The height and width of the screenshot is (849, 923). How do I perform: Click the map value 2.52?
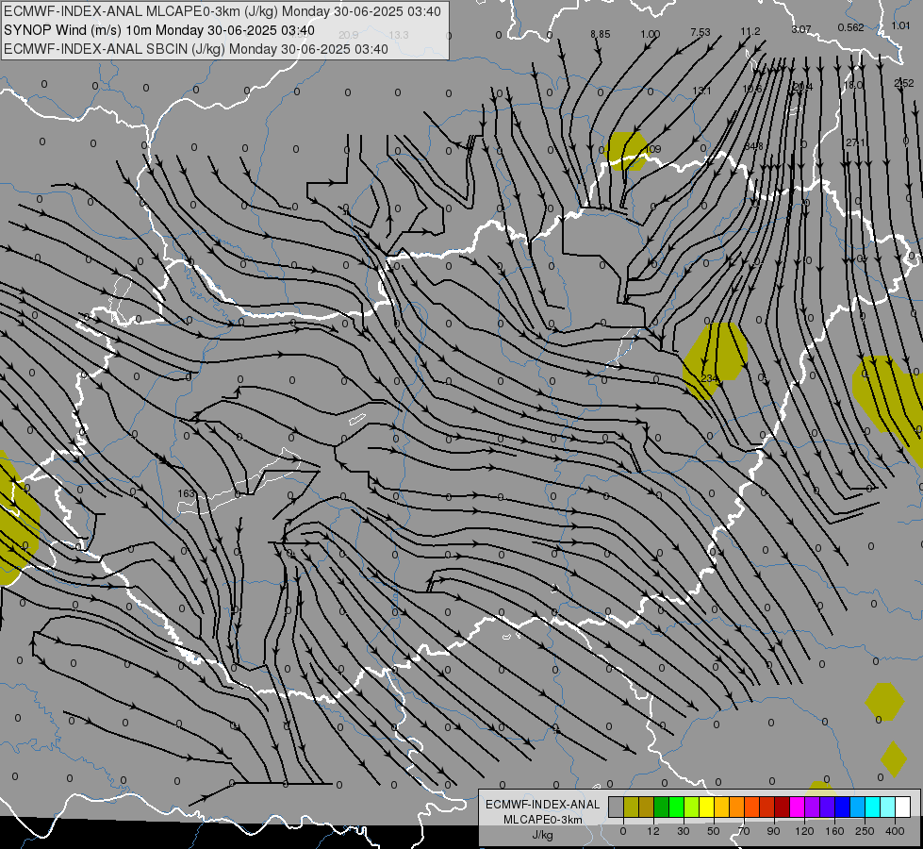coord(903,83)
